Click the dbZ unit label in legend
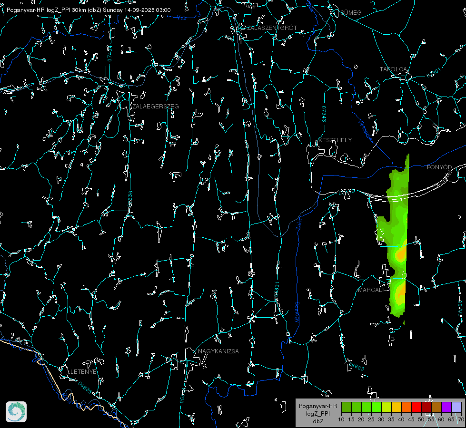The image size is (466, 428). (317, 421)
